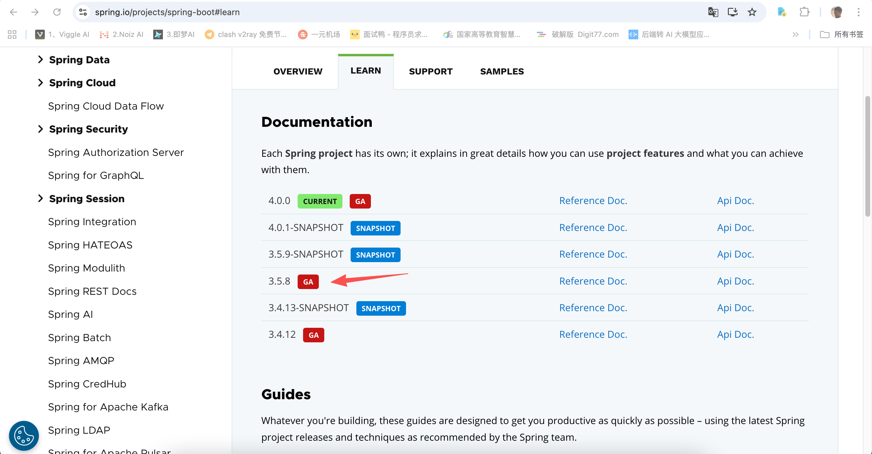The image size is (872, 454).
Task: Expand the Spring Security tree chevron
Action: click(41, 129)
